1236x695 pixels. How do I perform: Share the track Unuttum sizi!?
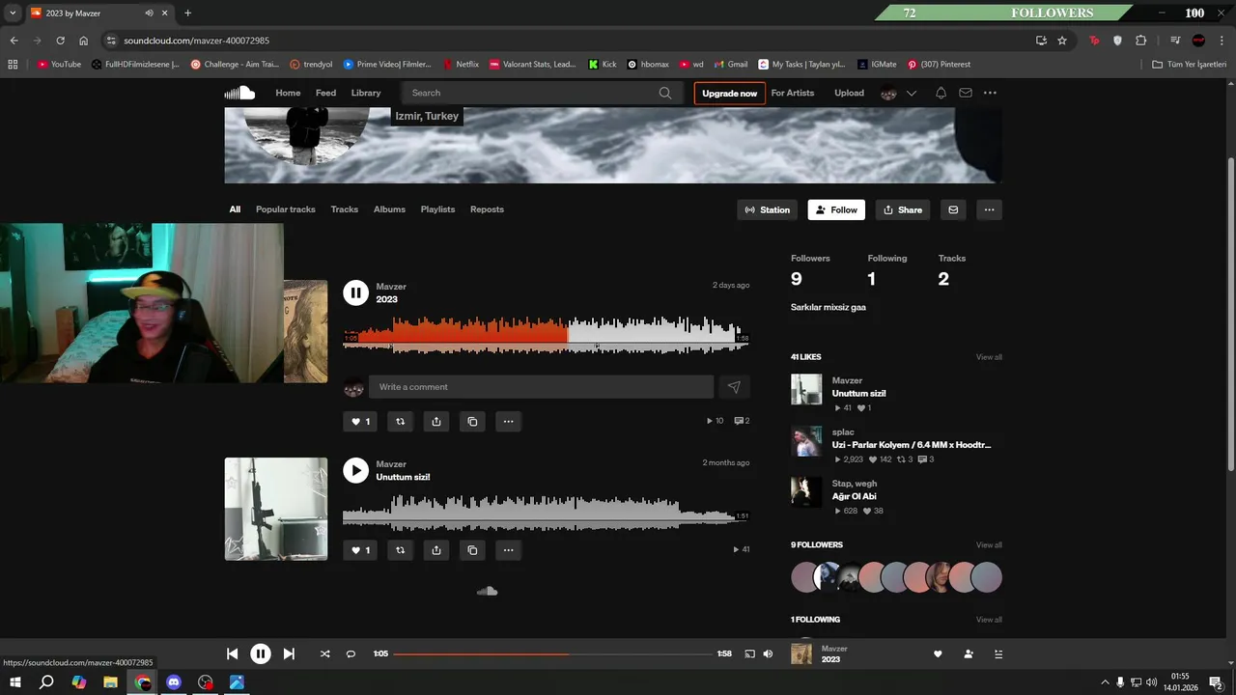click(x=435, y=550)
